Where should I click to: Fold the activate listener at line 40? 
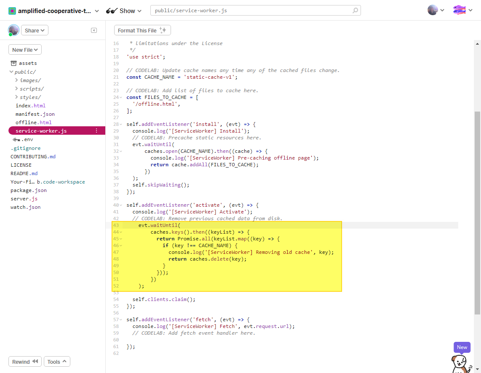121,205
